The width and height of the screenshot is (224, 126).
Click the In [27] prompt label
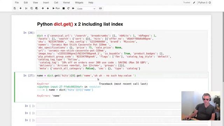click(x=29, y=76)
